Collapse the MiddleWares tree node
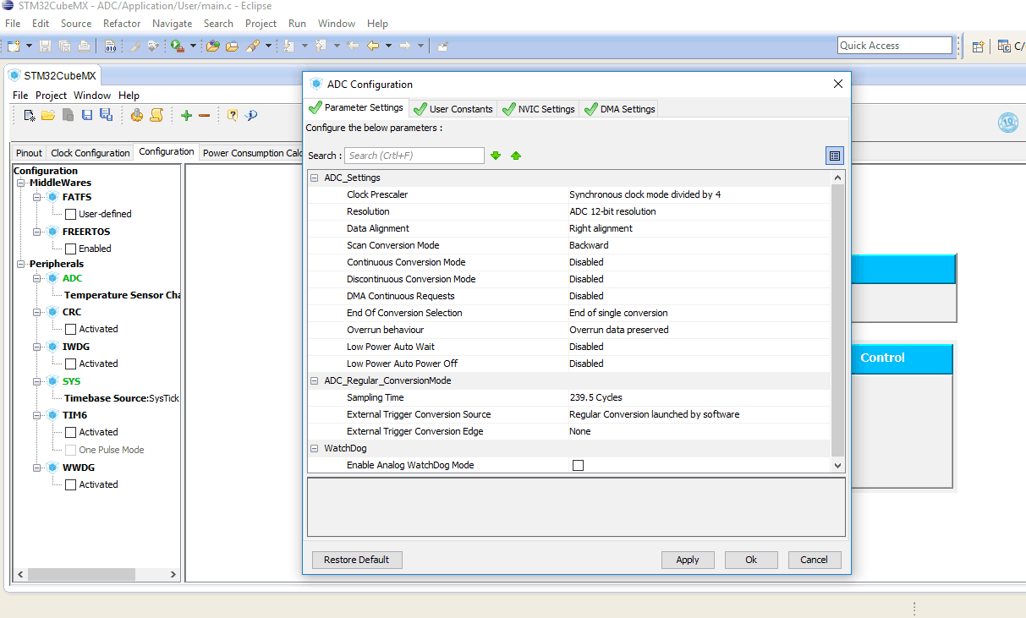Image resolution: width=1026 pixels, height=618 pixels. coord(21,183)
